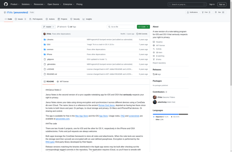Click the Sign up button
Screen dimensions: 232x152
[222, 4]
